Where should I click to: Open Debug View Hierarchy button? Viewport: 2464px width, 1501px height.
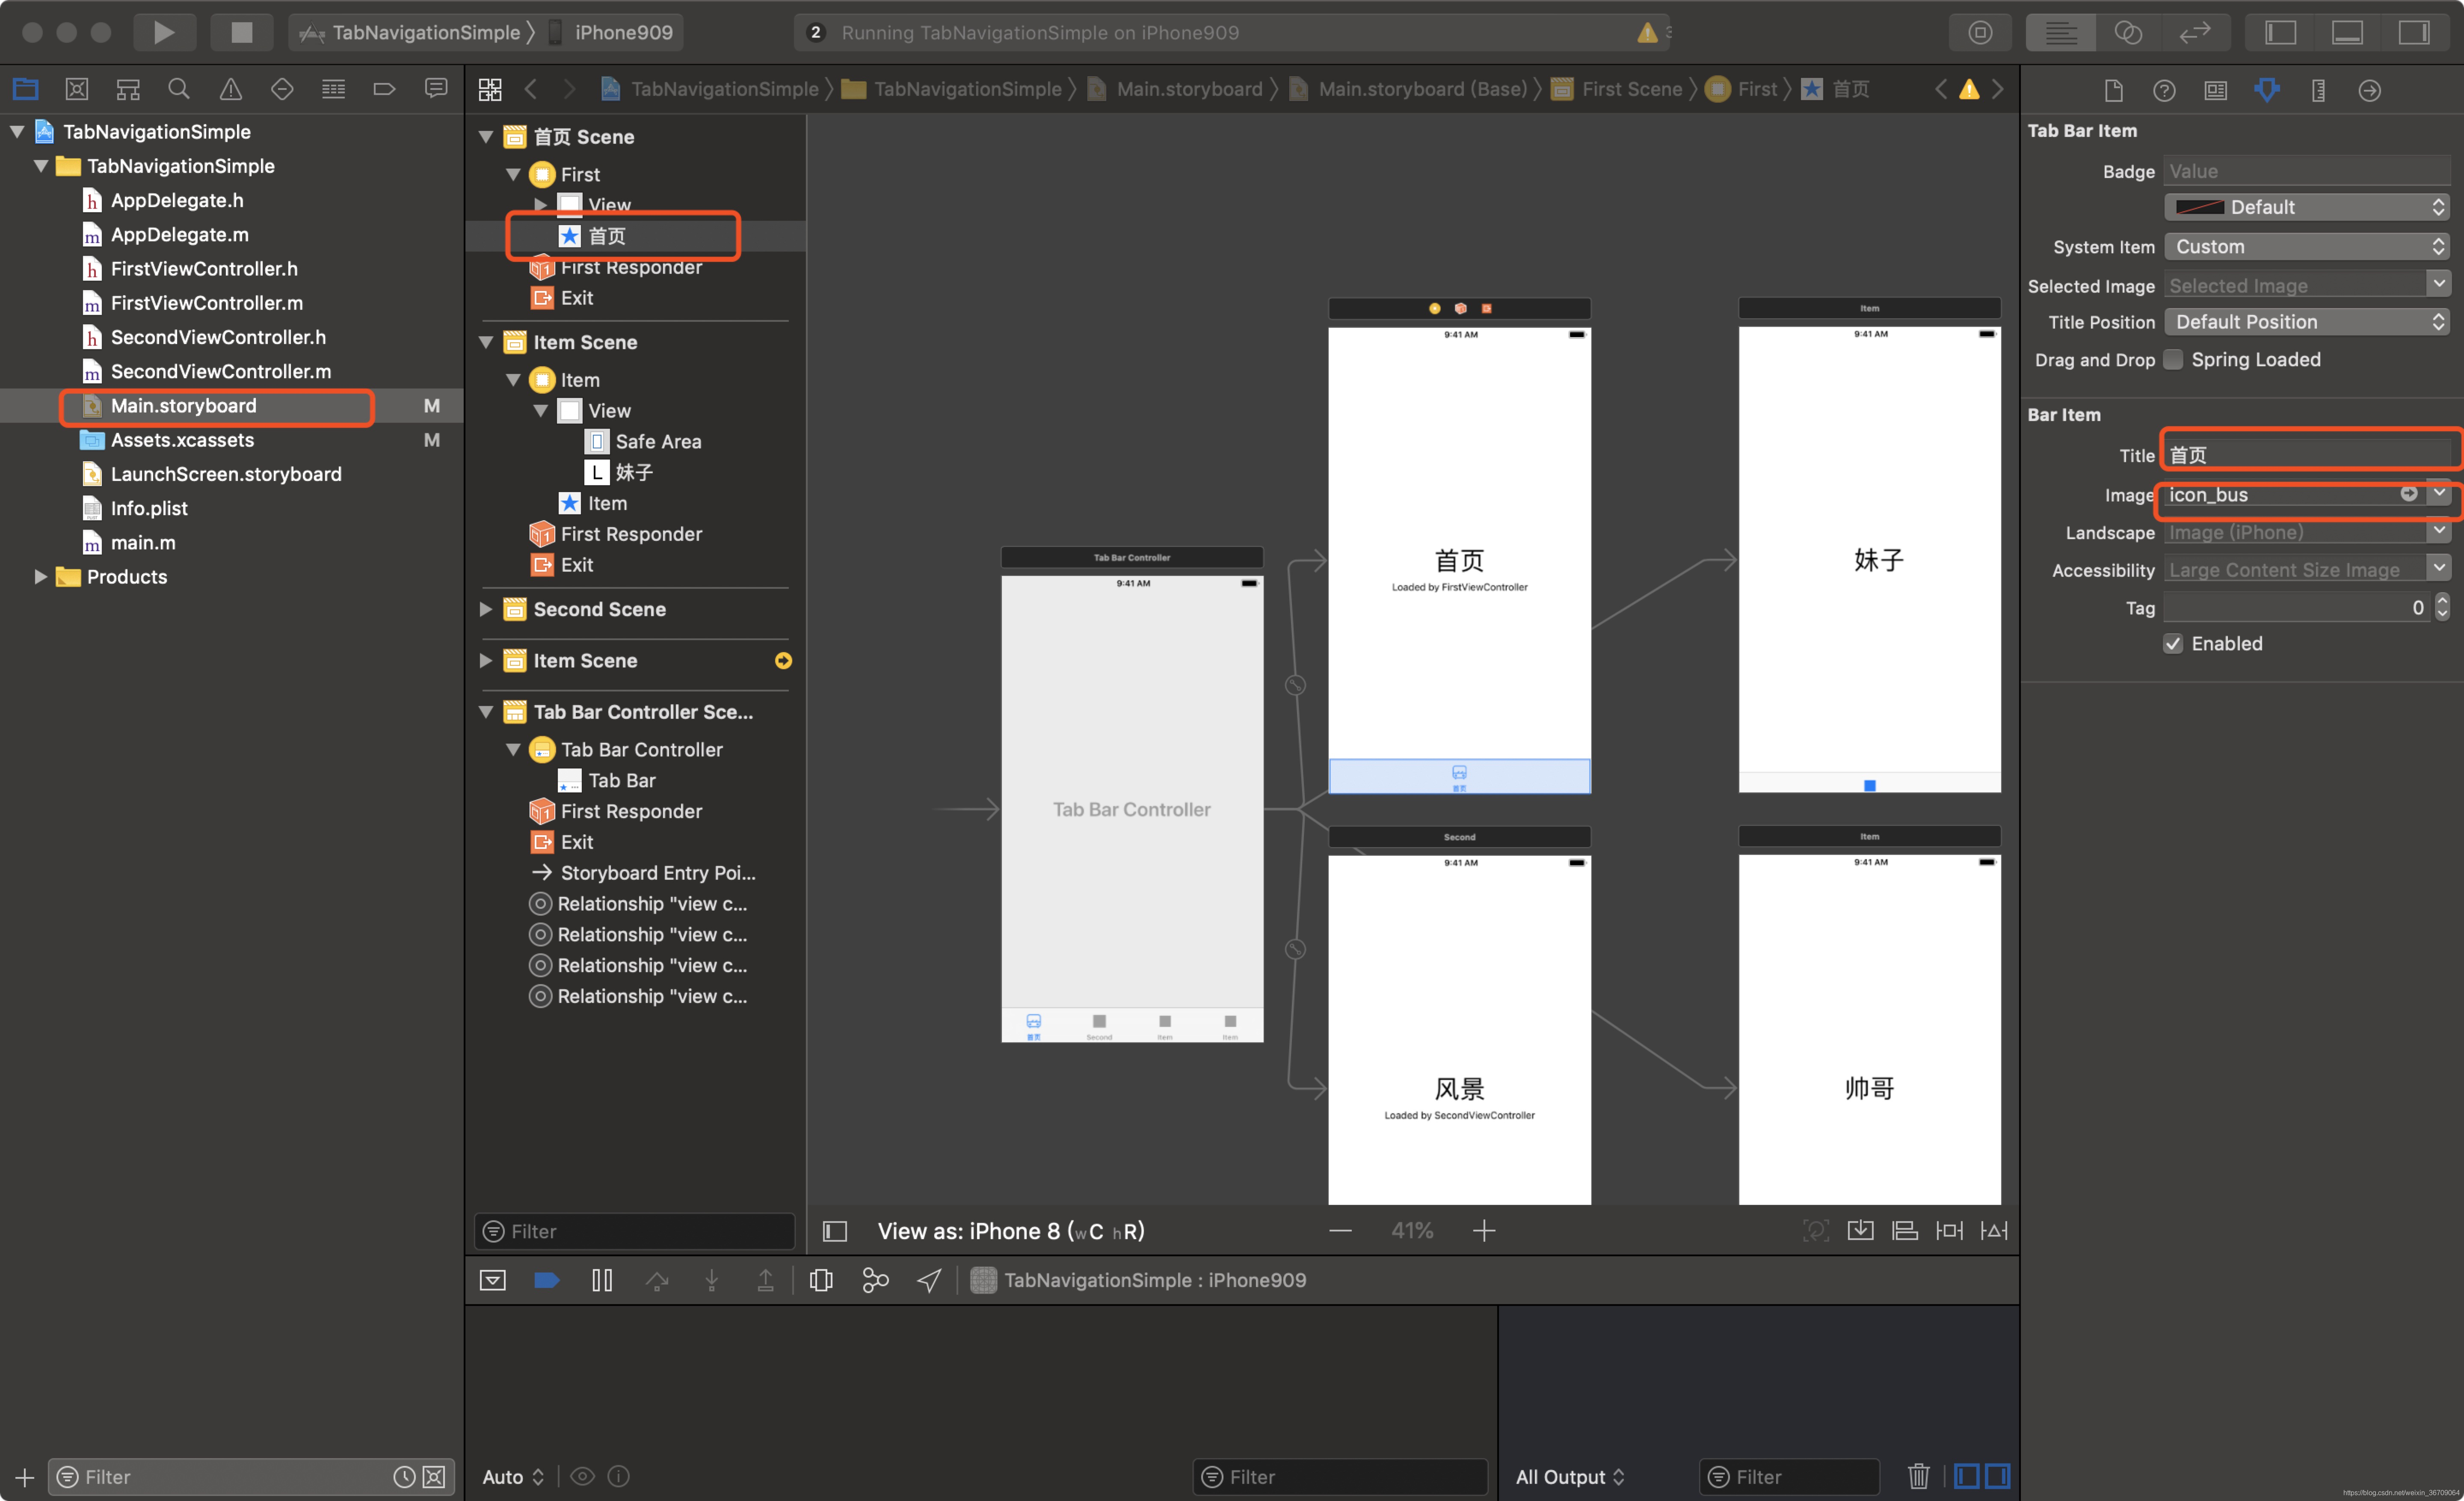click(821, 1280)
